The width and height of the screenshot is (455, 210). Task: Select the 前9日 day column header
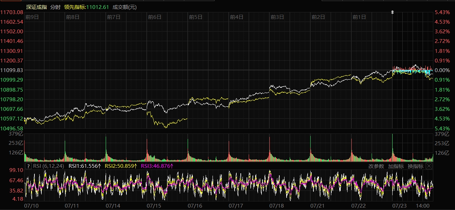32,16
